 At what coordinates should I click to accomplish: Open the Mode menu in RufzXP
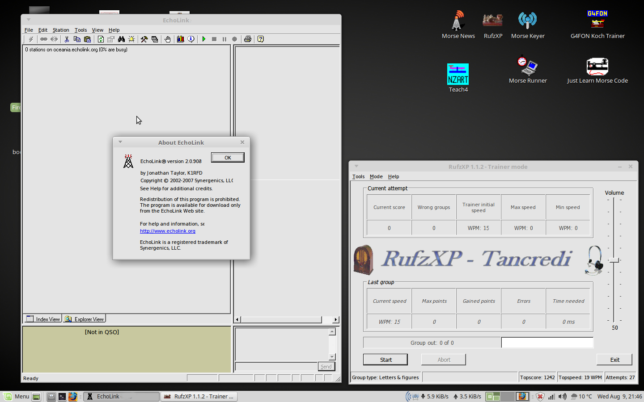click(376, 176)
